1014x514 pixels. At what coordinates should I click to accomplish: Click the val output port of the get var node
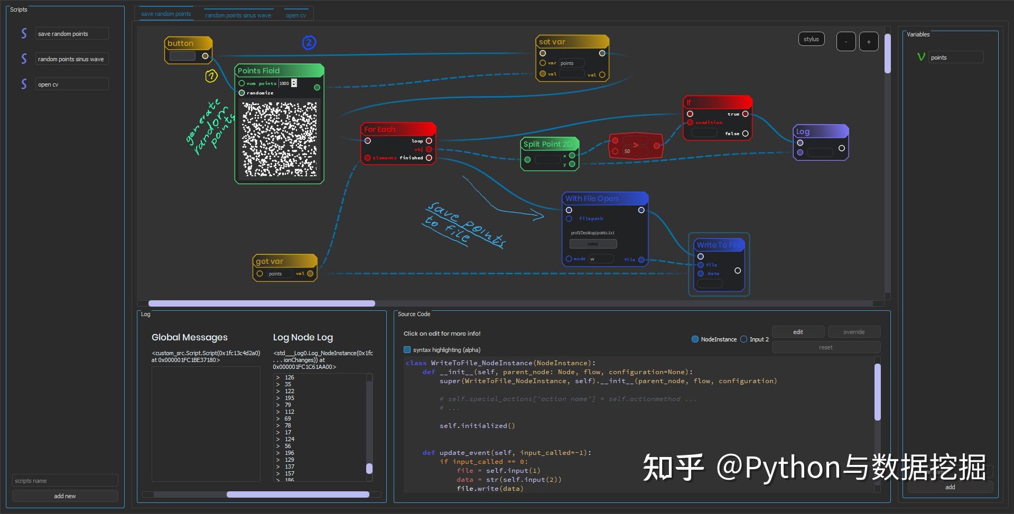pyautogui.click(x=311, y=273)
